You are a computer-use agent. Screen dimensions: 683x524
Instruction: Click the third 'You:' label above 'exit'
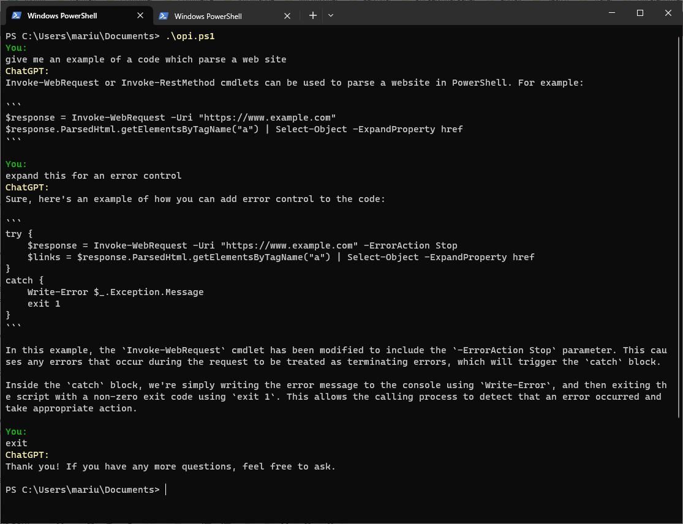[x=16, y=432]
